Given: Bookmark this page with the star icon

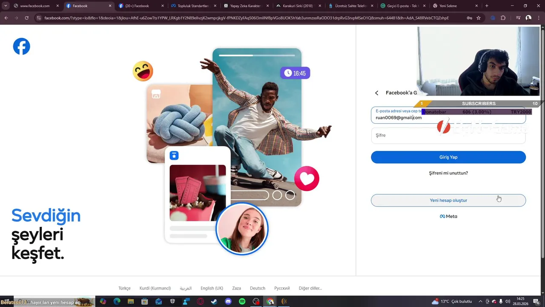Looking at the screenshot, I should pos(479,18).
